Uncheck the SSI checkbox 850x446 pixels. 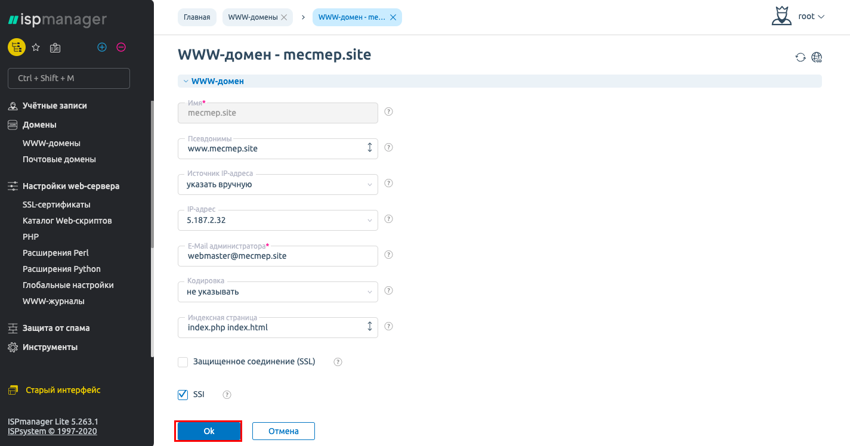(183, 395)
